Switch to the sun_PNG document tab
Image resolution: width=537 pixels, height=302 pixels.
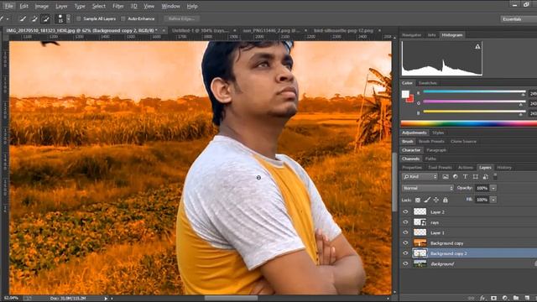[271, 30]
